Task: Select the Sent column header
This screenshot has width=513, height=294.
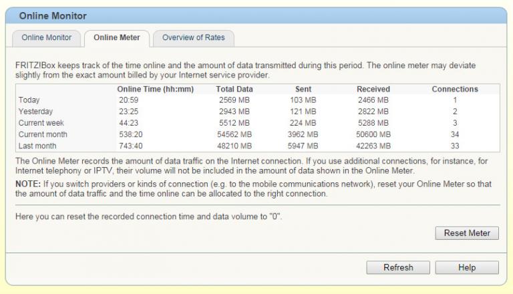Action: click(303, 89)
